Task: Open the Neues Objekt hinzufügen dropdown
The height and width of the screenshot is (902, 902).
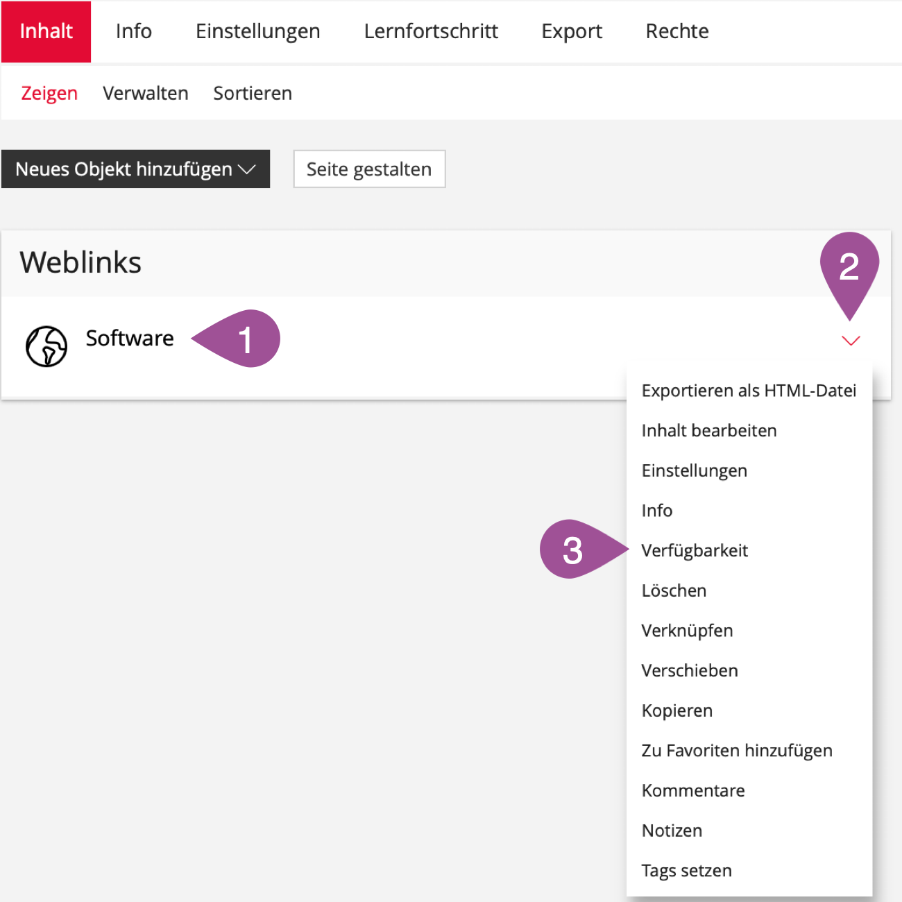Action: tap(135, 169)
